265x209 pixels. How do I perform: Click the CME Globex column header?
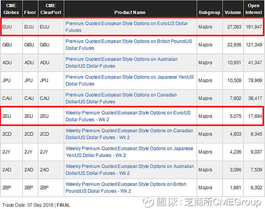pyautogui.click(x=11, y=9)
